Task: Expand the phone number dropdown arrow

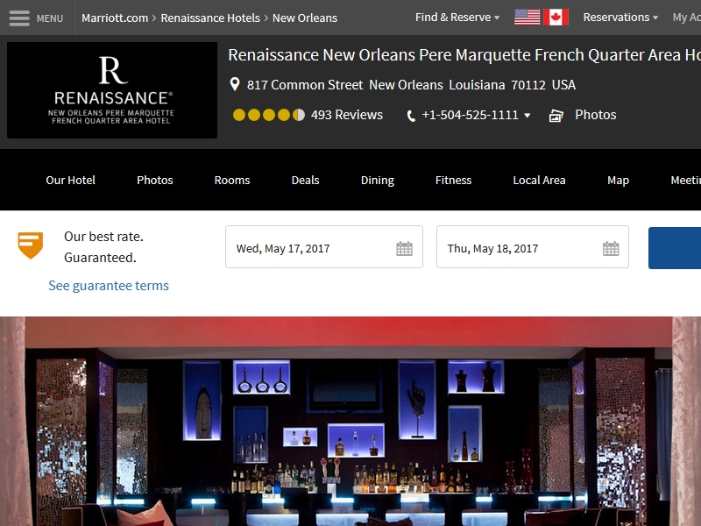Action: pyautogui.click(x=528, y=116)
